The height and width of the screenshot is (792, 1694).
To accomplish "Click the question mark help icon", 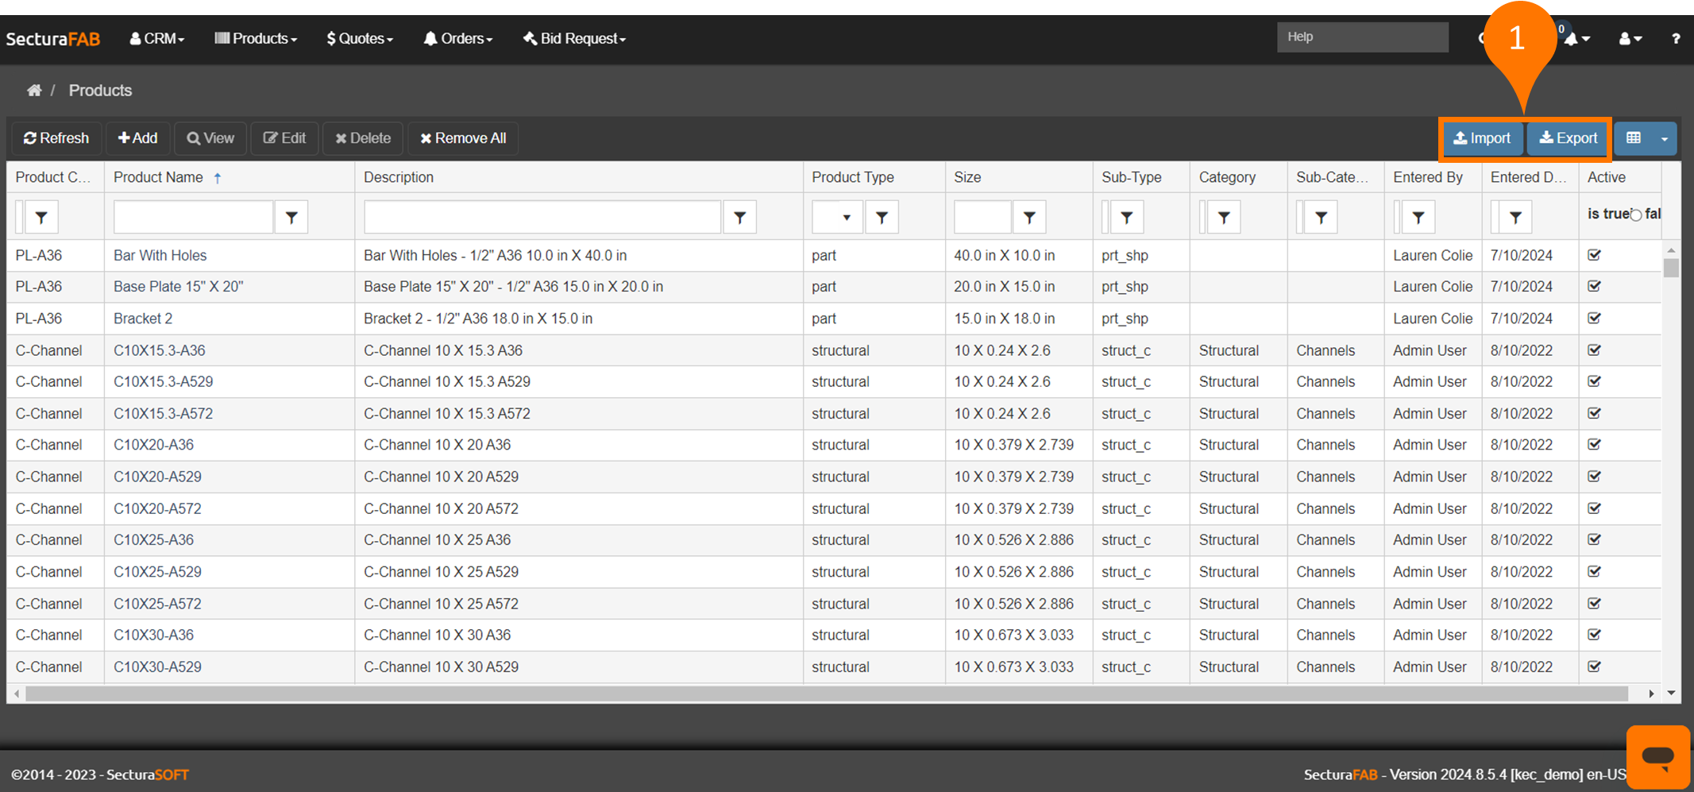I will click(1676, 39).
